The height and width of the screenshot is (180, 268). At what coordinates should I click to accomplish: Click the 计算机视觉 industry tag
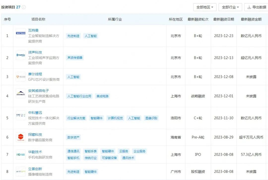[x=115, y=118]
